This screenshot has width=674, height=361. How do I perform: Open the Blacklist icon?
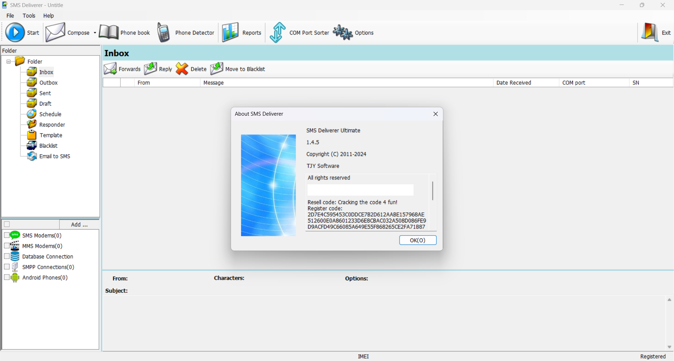[32, 145]
